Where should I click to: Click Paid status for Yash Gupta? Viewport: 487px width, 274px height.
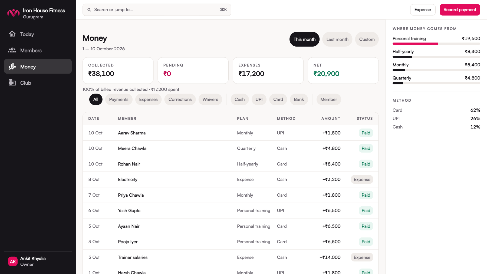coord(366,211)
